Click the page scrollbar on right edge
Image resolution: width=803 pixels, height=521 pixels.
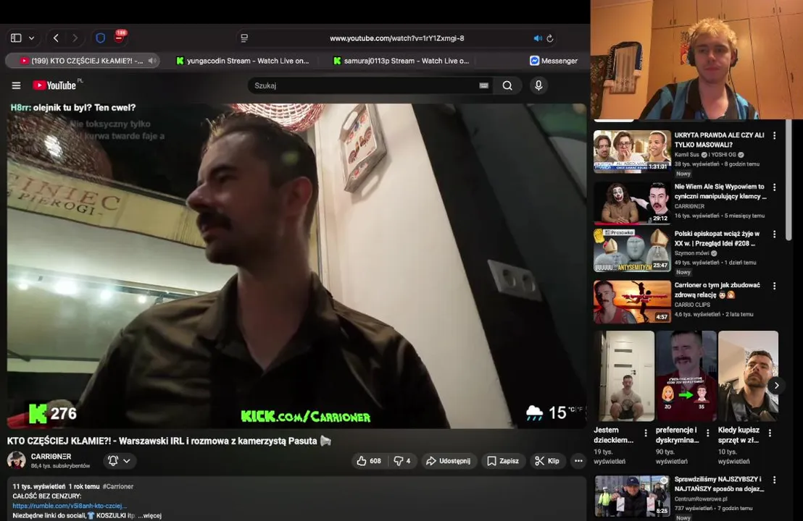click(789, 179)
